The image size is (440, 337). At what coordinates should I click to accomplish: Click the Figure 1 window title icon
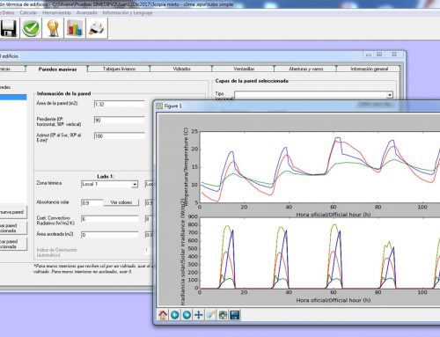coord(159,106)
